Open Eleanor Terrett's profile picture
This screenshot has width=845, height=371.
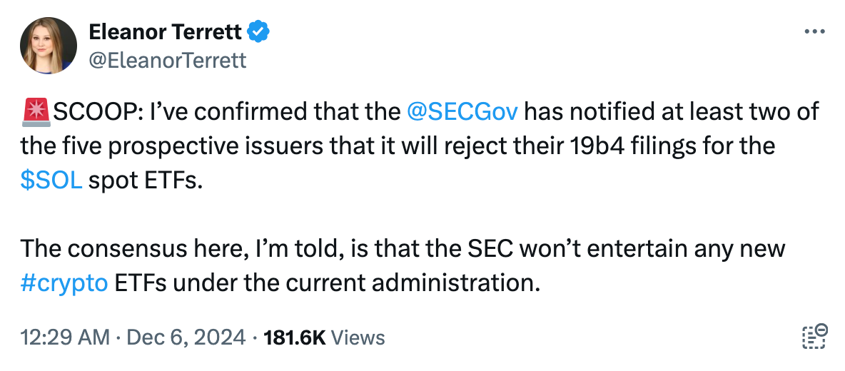pyautogui.click(x=49, y=46)
